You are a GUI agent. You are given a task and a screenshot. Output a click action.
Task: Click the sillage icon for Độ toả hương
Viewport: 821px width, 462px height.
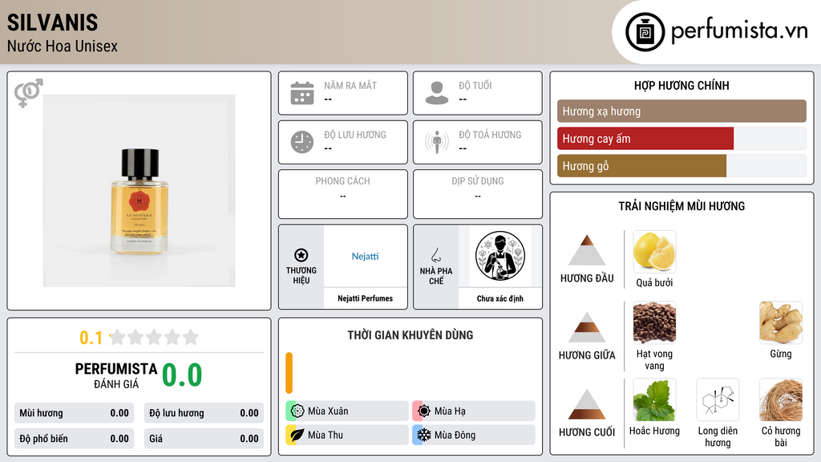click(x=437, y=142)
